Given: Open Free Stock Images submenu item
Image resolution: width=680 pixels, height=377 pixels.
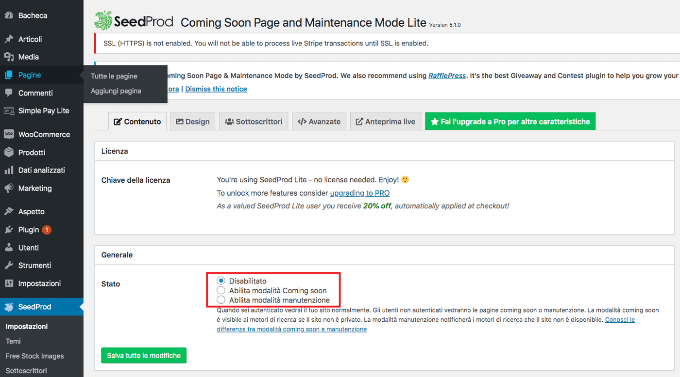Looking at the screenshot, I should coord(35,356).
